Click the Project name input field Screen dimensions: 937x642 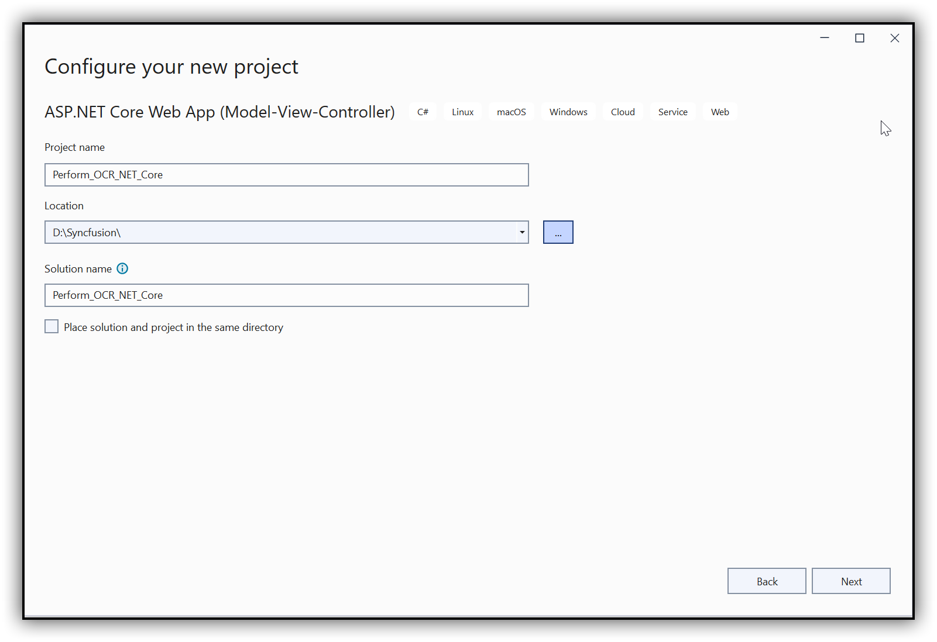[287, 174]
